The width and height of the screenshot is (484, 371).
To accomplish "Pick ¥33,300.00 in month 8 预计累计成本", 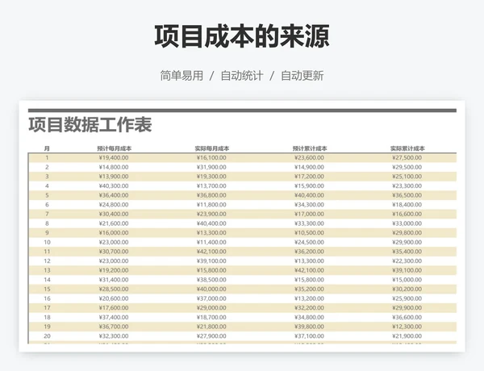I will coord(309,223).
